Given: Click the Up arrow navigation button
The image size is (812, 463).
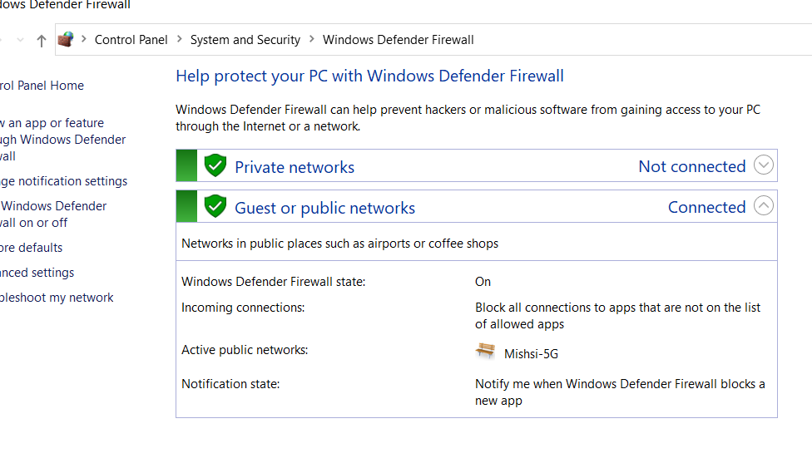Looking at the screenshot, I should 42,41.
